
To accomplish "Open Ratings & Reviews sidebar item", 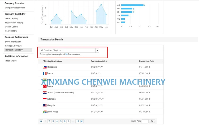I will pos(13,46).
